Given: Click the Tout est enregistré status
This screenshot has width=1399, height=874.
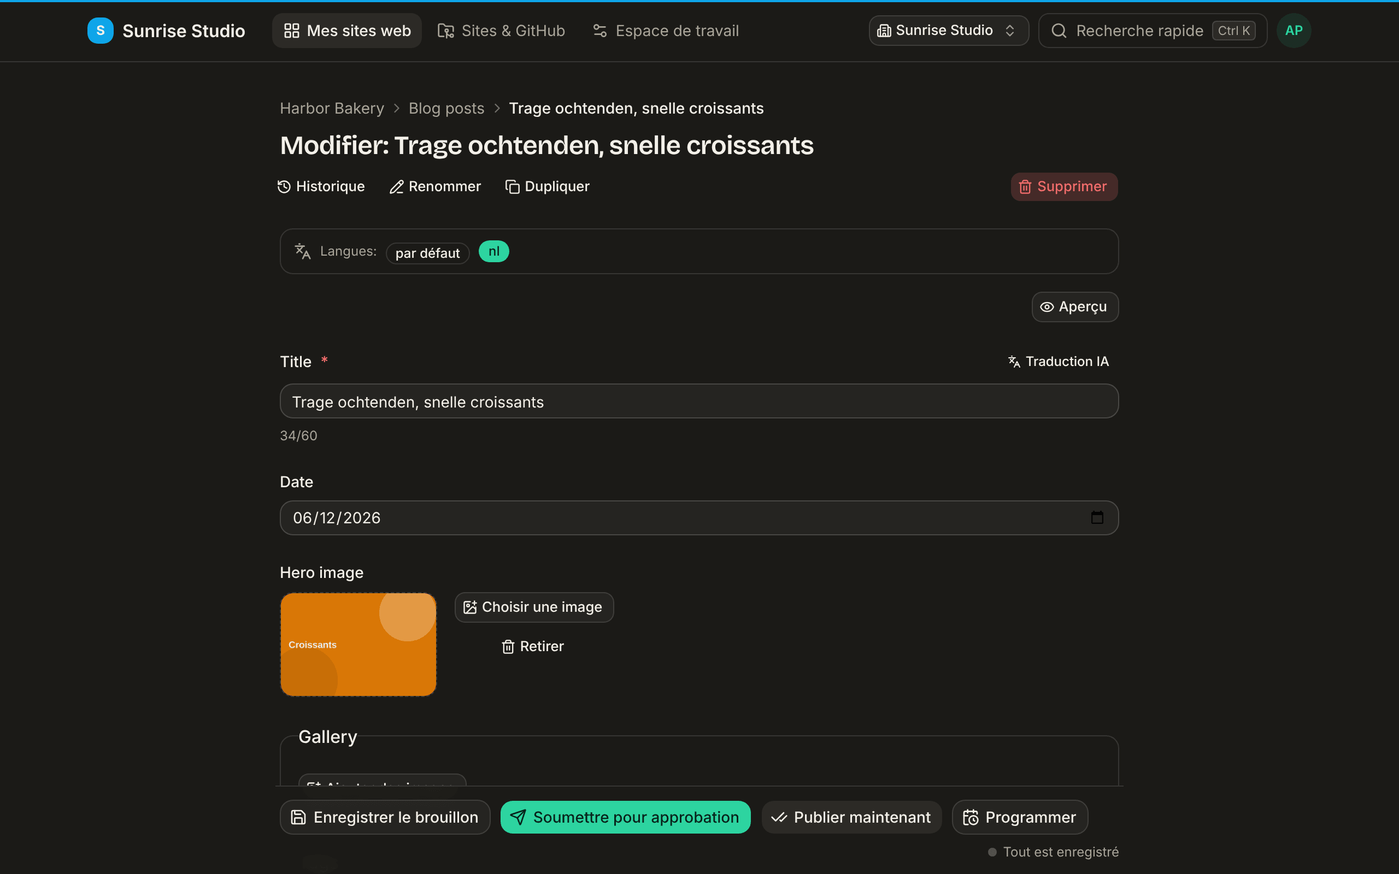Looking at the screenshot, I should pos(1053,852).
